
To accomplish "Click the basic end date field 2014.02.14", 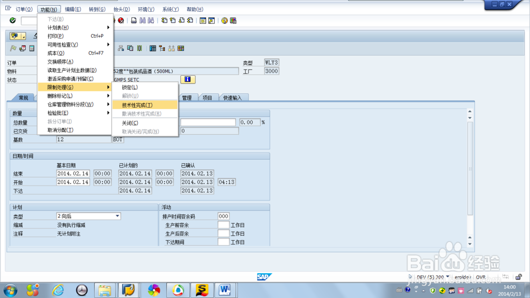I will click(x=73, y=173).
